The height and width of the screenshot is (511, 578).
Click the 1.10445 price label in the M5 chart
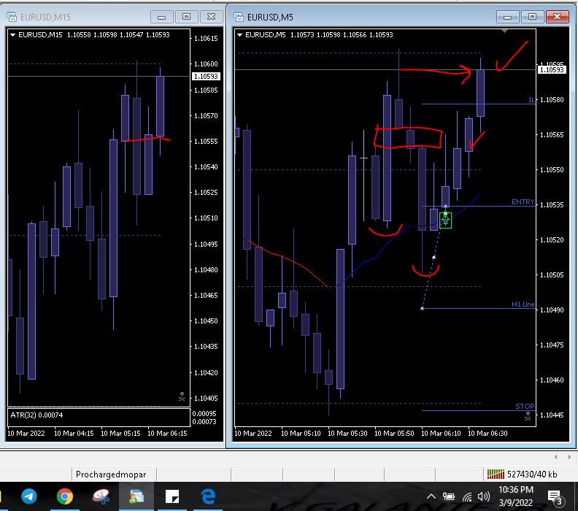point(552,415)
